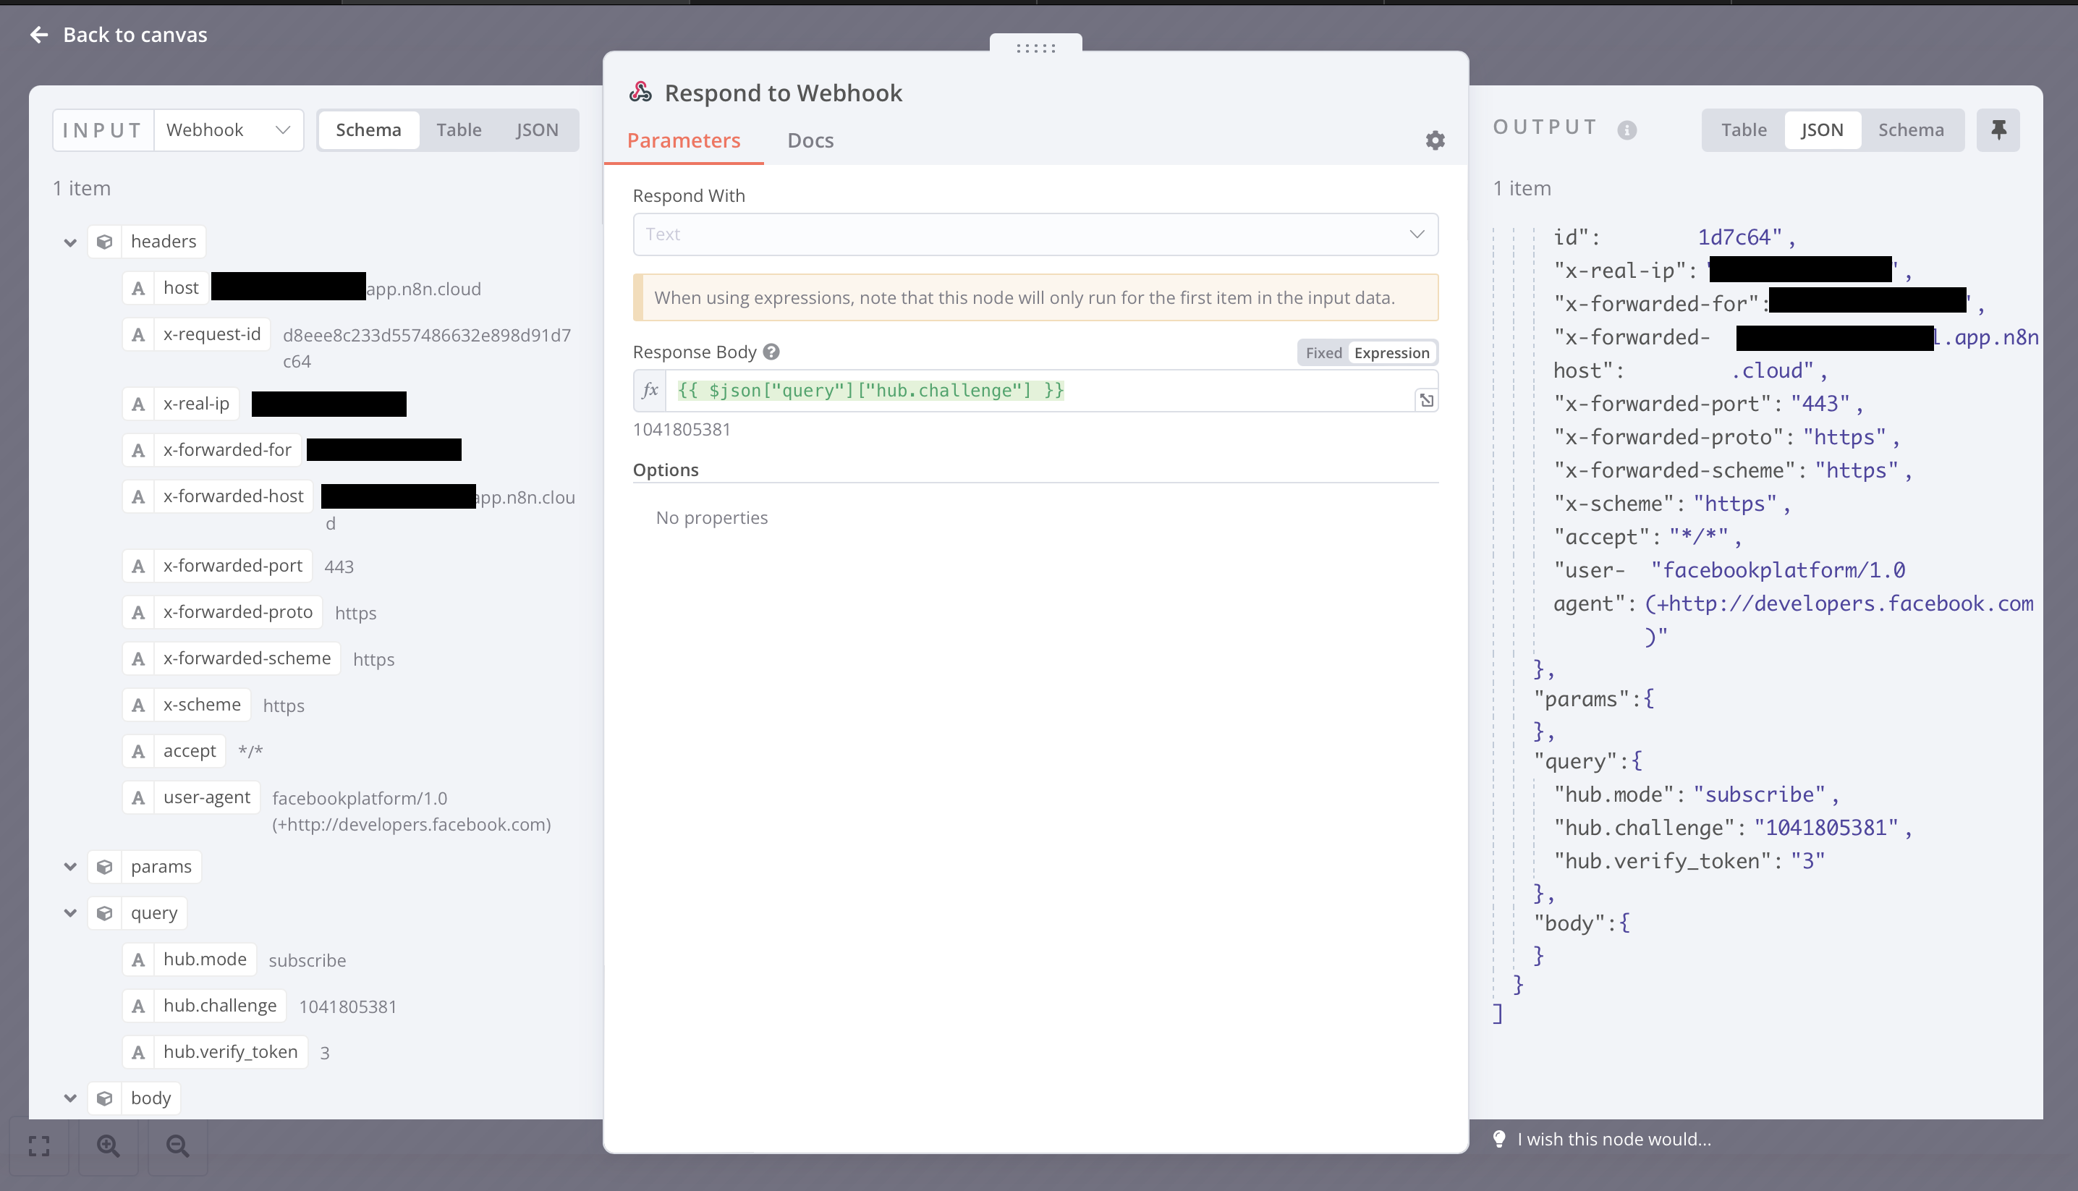Viewport: 2078px width, 1191px height.
Task: Expand the body section in input panel
Action: 69,1098
